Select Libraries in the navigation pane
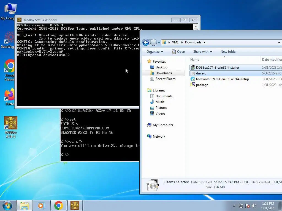 (159, 90)
